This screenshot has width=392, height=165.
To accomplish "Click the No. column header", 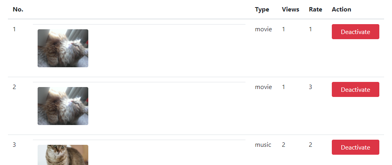I will 18,9.
